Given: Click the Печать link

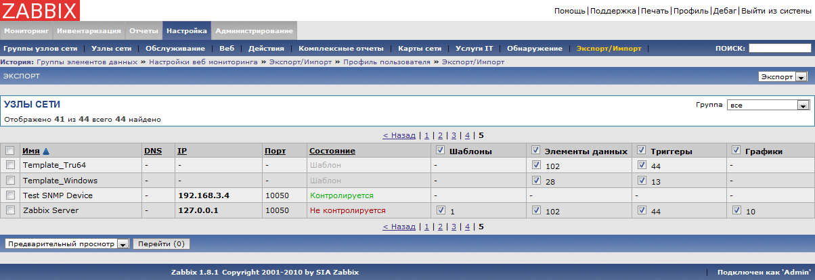Looking at the screenshot, I should pyautogui.click(x=654, y=11).
